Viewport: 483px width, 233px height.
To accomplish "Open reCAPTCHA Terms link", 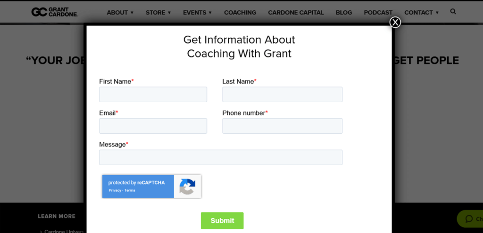I will coord(130,190).
